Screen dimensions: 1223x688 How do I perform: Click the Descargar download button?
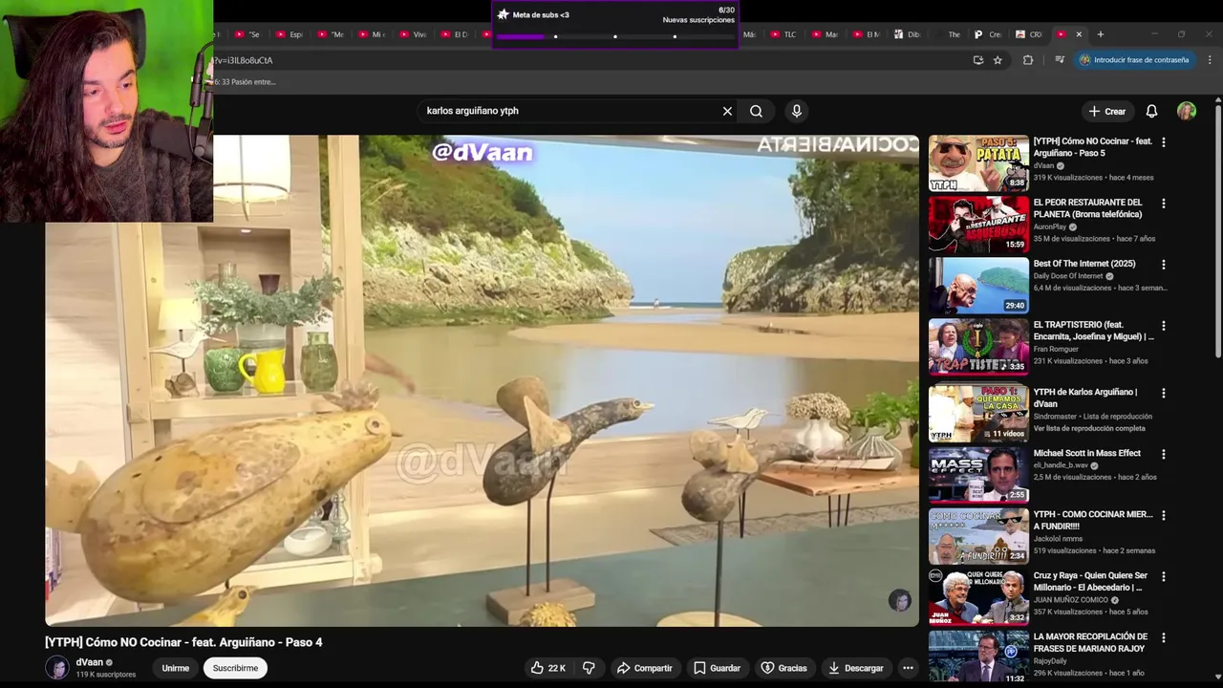coord(856,668)
